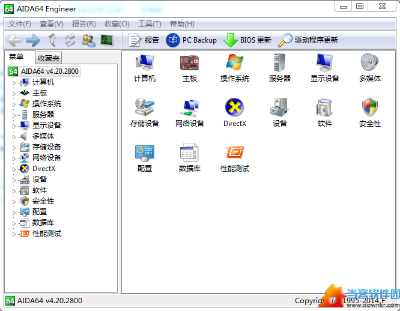
Task: Expand the 网络设备 tree node
Action: (14, 159)
